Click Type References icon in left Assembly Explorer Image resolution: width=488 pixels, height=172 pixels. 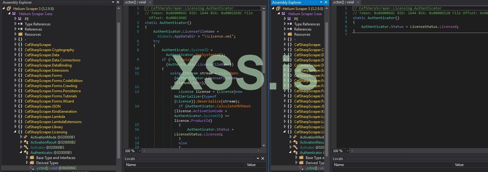[20, 24]
